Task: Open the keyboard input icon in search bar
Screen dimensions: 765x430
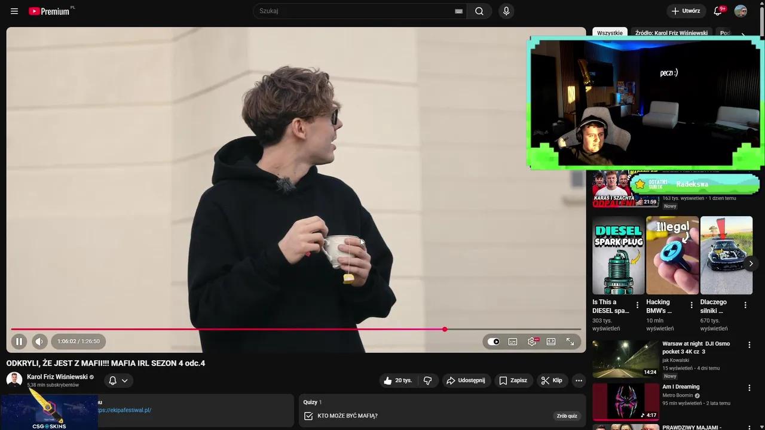Action: pos(458,11)
